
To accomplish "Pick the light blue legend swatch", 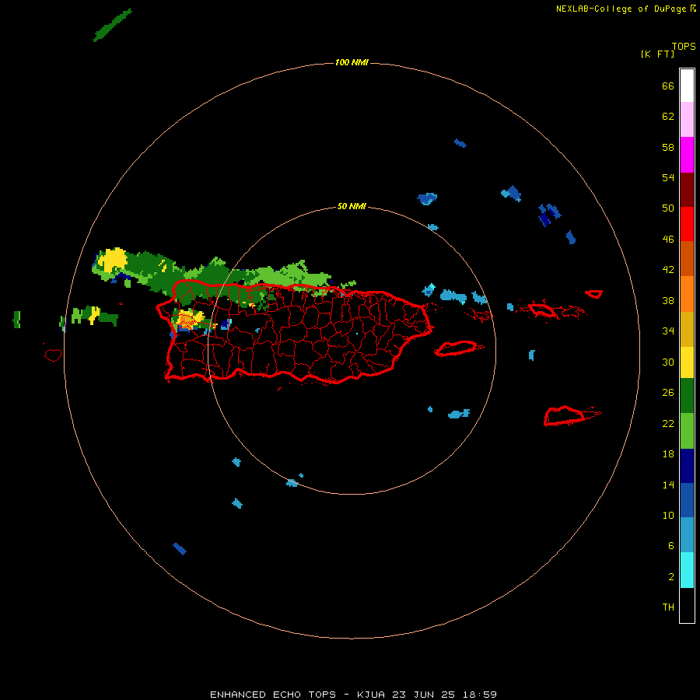I will click(687, 535).
